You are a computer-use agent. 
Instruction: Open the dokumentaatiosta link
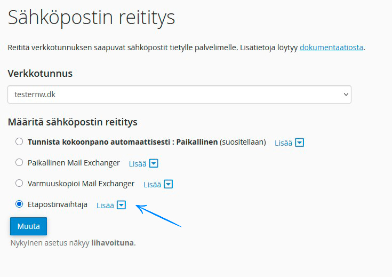point(331,48)
